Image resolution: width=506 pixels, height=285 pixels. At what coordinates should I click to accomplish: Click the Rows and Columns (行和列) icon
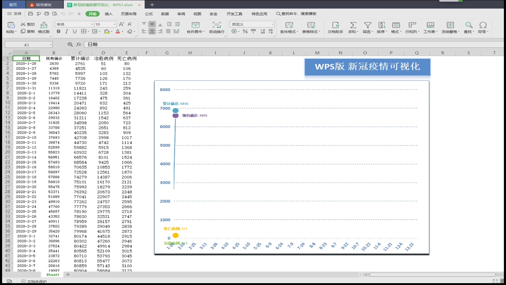tap(412, 25)
